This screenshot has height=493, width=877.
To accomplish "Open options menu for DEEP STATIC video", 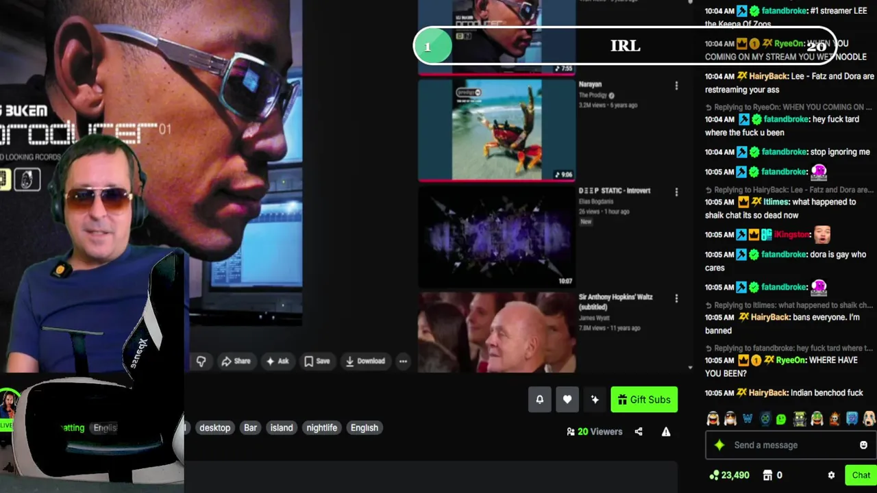I will click(676, 192).
